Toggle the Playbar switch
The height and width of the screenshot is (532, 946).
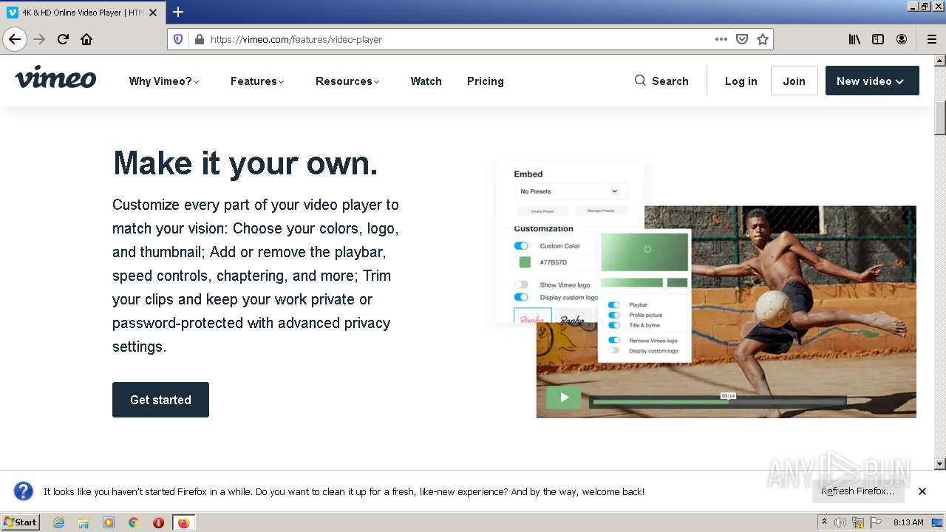coord(613,304)
